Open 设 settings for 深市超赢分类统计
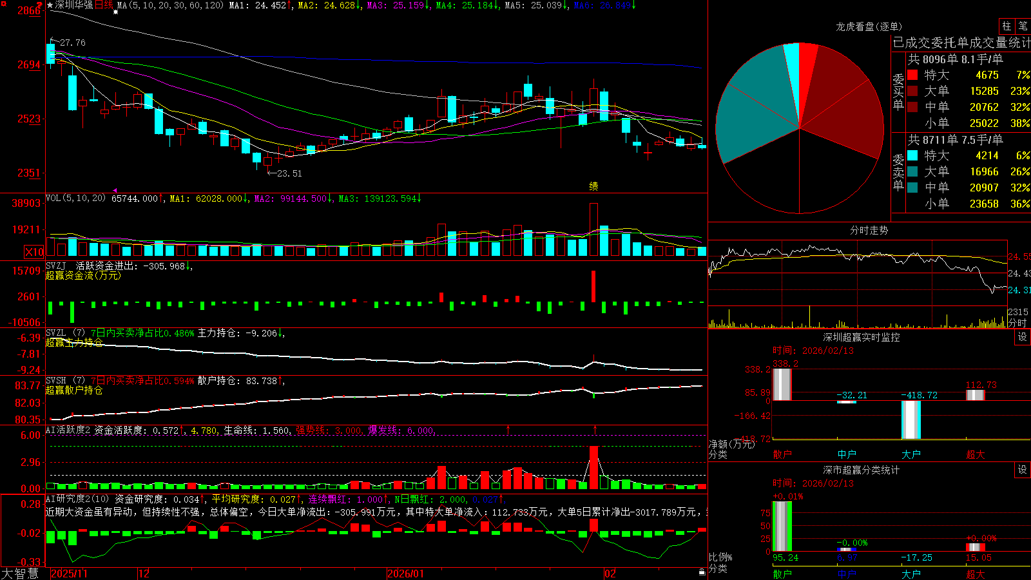The image size is (1031, 580). 1023,470
